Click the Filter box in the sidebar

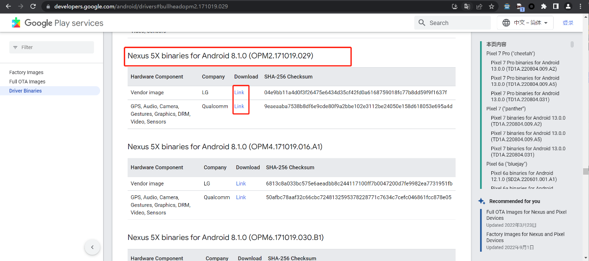tap(52, 47)
